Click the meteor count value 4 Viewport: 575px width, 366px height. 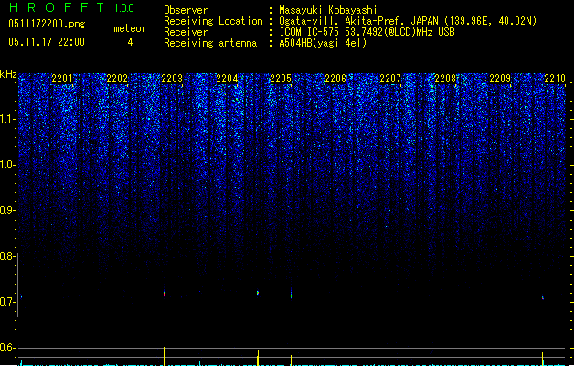(x=130, y=42)
